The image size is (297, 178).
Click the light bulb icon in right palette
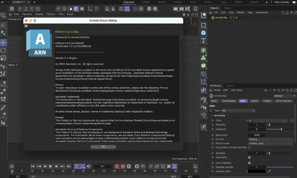point(203,115)
